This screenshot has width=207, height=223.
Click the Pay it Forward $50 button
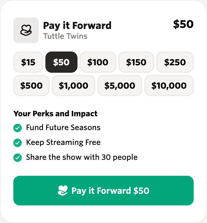(103, 191)
